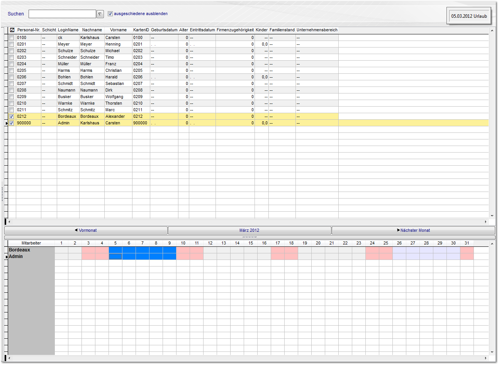Sort by Vorname column header
The width and height of the screenshot is (499, 365).
coord(118,30)
